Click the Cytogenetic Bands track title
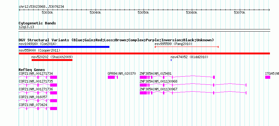Image resolution: width=279 pixels, height=126 pixels. [37, 23]
